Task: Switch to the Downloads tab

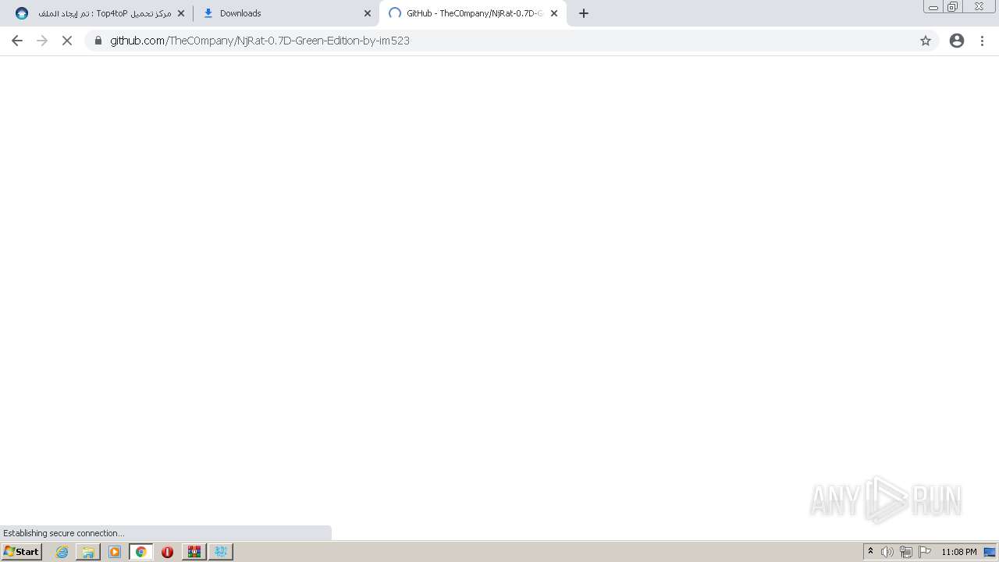Action: tap(285, 13)
